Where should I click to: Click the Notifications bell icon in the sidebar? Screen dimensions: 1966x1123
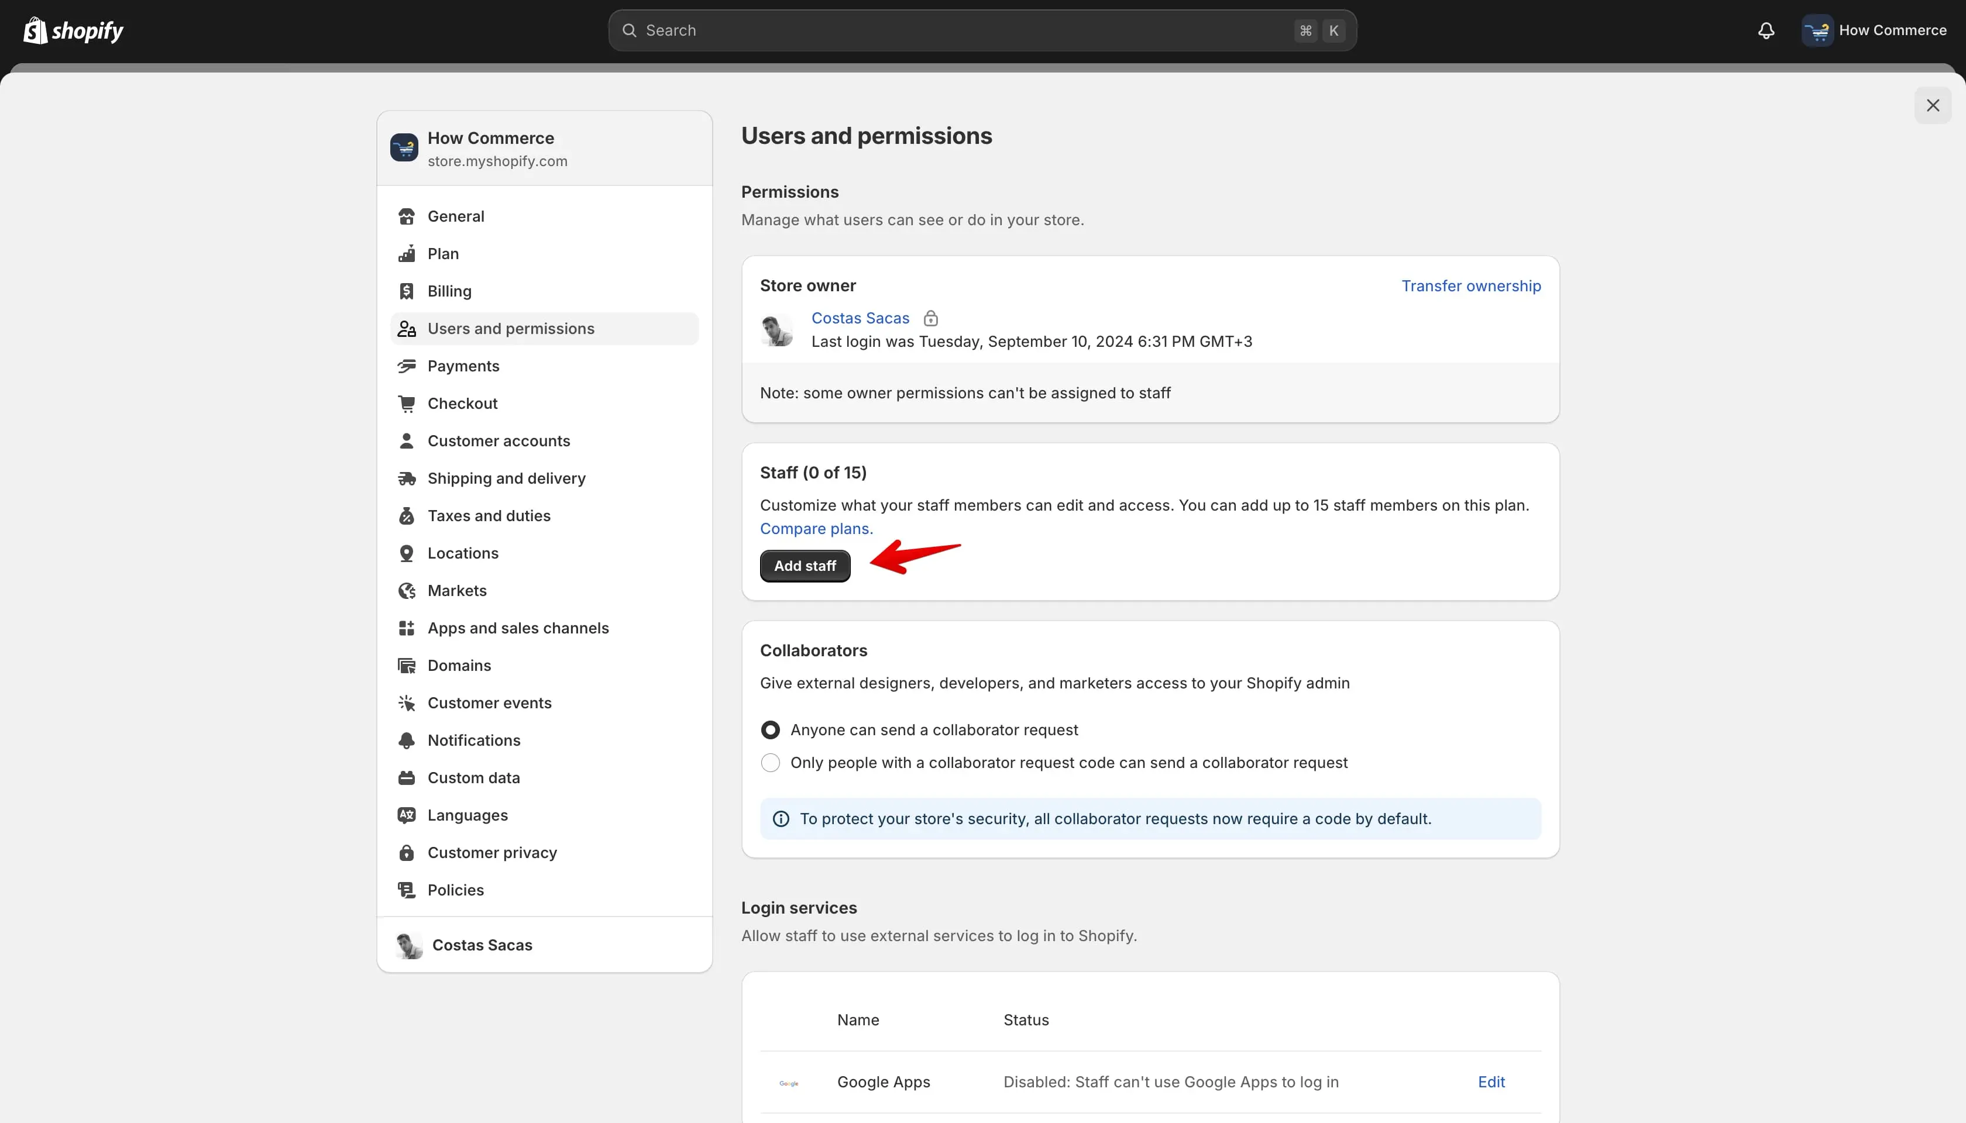coord(407,740)
